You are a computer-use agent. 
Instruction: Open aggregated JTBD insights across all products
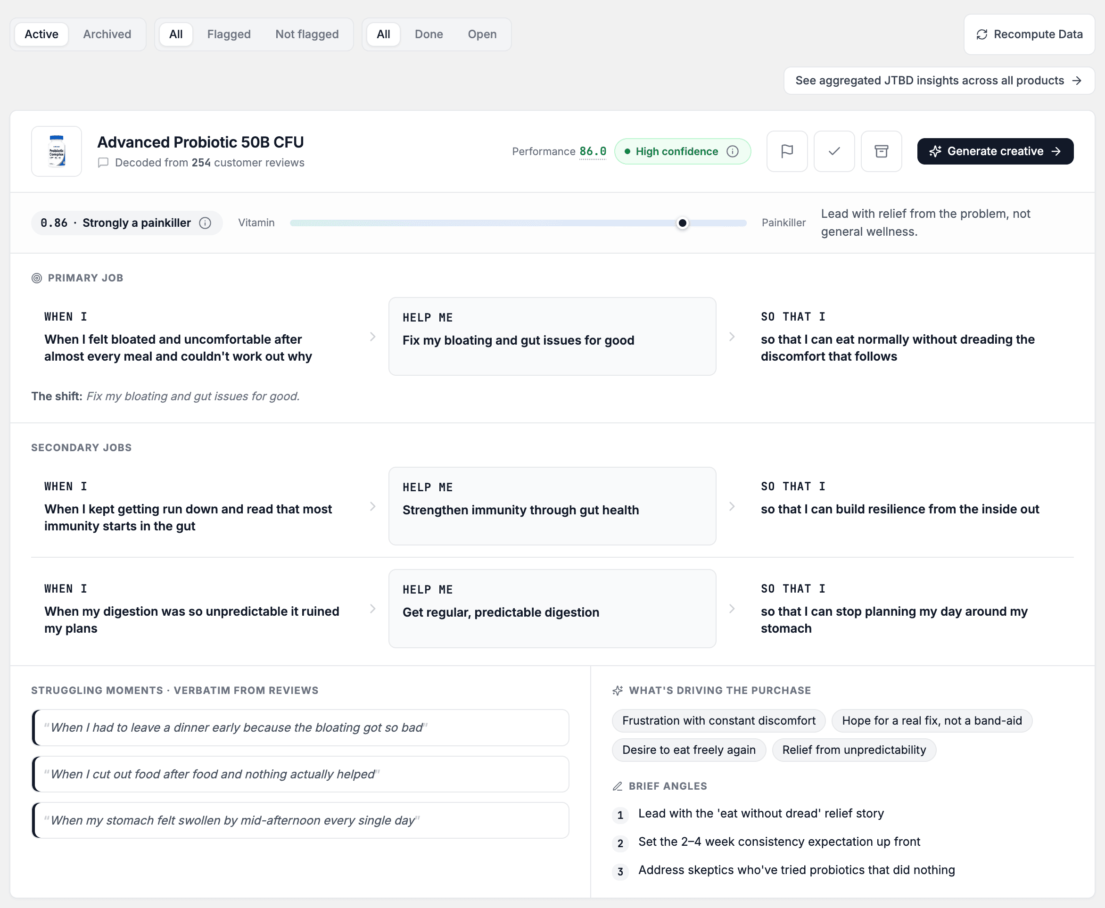[x=939, y=81]
